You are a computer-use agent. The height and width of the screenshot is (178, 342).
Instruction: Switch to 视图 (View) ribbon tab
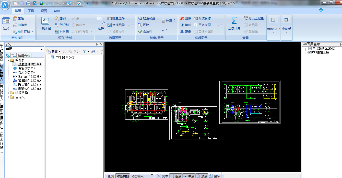(x=44, y=11)
